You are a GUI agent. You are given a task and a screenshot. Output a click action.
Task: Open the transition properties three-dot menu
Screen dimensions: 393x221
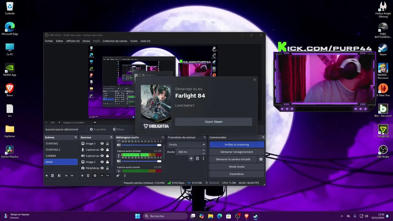[203, 158]
